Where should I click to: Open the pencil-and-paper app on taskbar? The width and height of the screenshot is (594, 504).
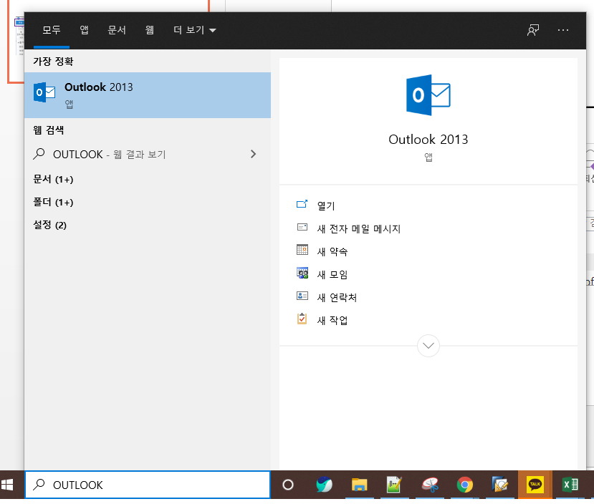click(499, 485)
